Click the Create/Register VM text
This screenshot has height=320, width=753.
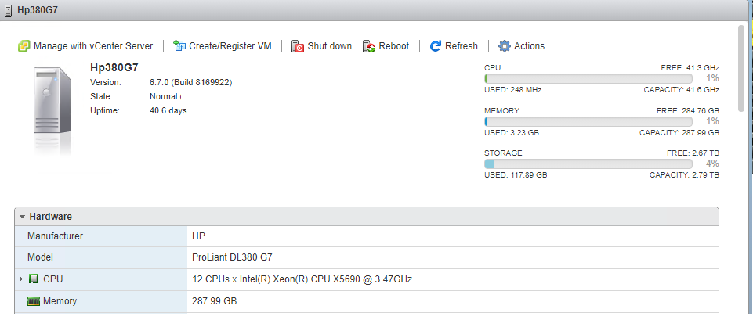230,46
